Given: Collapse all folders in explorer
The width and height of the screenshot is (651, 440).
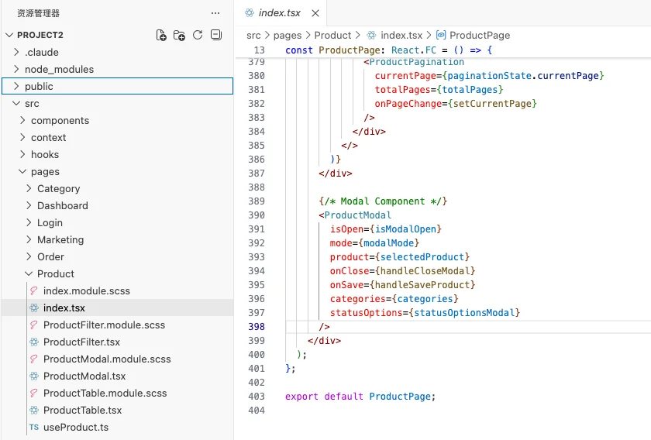Looking at the screenshot, I should click(216, 35).
